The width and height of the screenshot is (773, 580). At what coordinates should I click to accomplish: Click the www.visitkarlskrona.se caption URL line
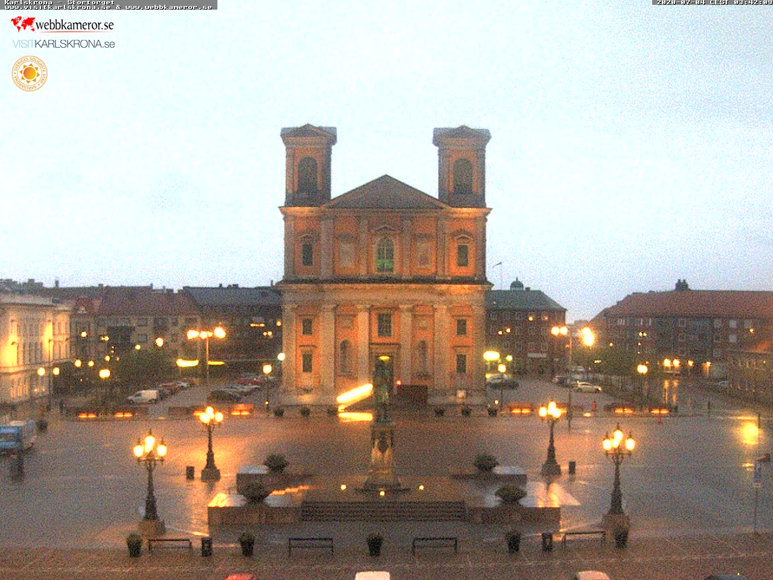pos(108,7)
